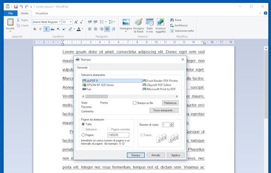This screenshot has height=173, width=271.
Task: Decrease paragraph indent
Action: (x=90, y=22)
